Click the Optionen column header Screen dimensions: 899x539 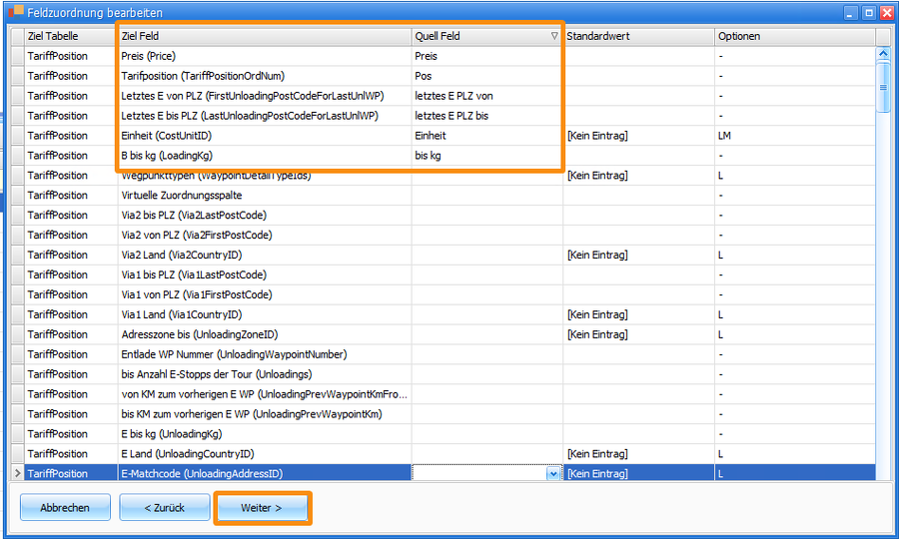click(x=794, y=36)
